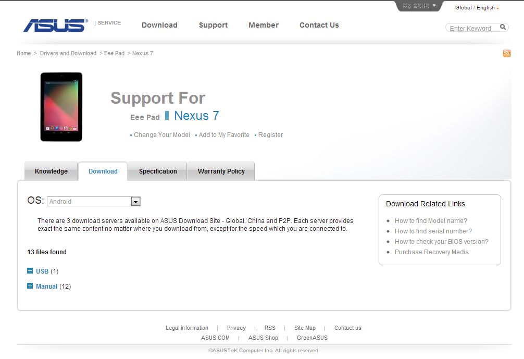Open the Member top navigation menu
524x359 pixels.
click(x=264, y=25)
